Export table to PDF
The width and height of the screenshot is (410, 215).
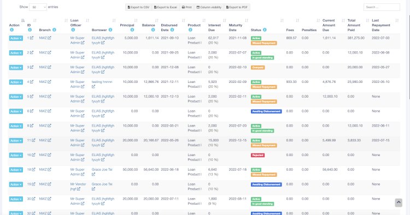237,7
